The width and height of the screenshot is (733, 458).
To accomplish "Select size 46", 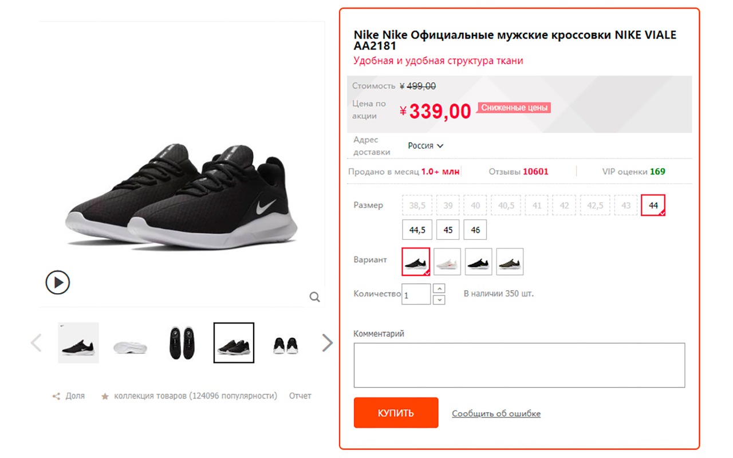I will pyautogui.click(x=475, y=230).
